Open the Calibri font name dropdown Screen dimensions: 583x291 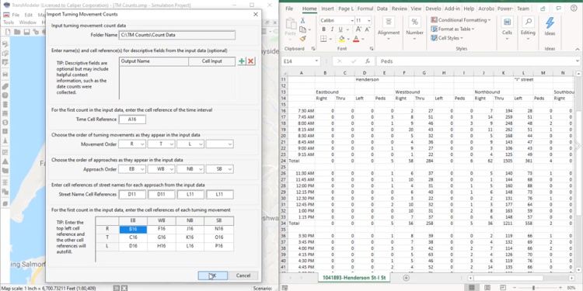tap(351, 20)
